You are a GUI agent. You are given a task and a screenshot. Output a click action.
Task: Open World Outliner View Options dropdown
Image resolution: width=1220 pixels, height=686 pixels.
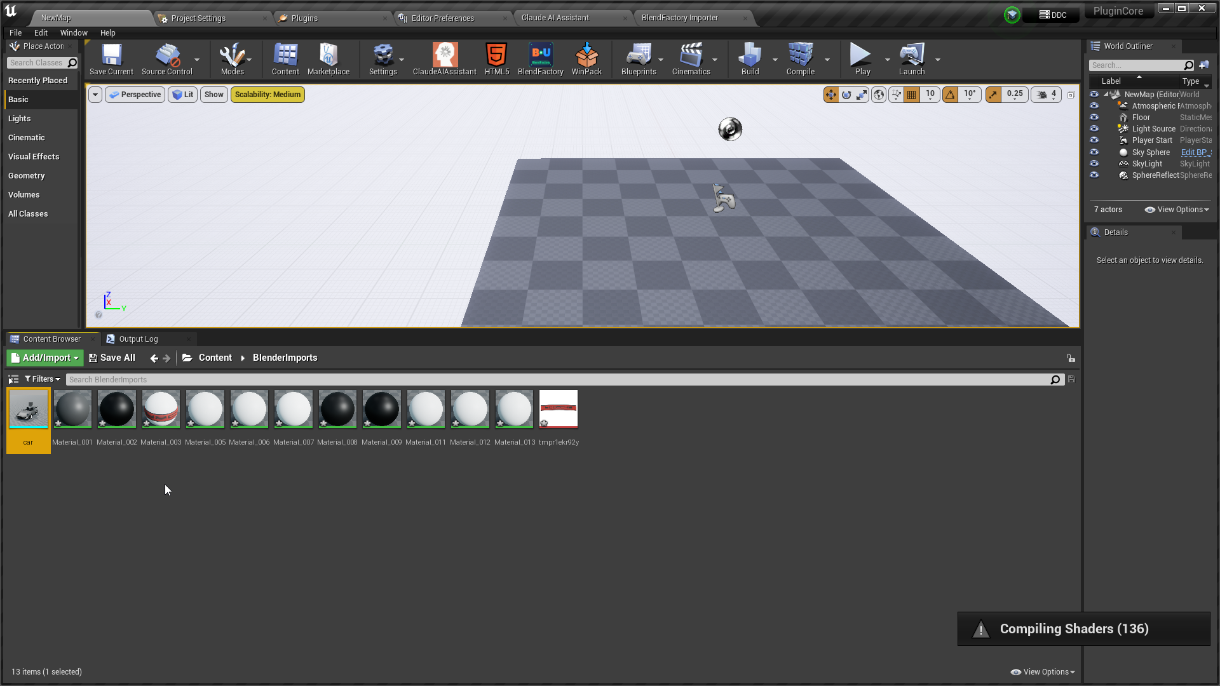pyautogui.click(x=1177, y=210)
